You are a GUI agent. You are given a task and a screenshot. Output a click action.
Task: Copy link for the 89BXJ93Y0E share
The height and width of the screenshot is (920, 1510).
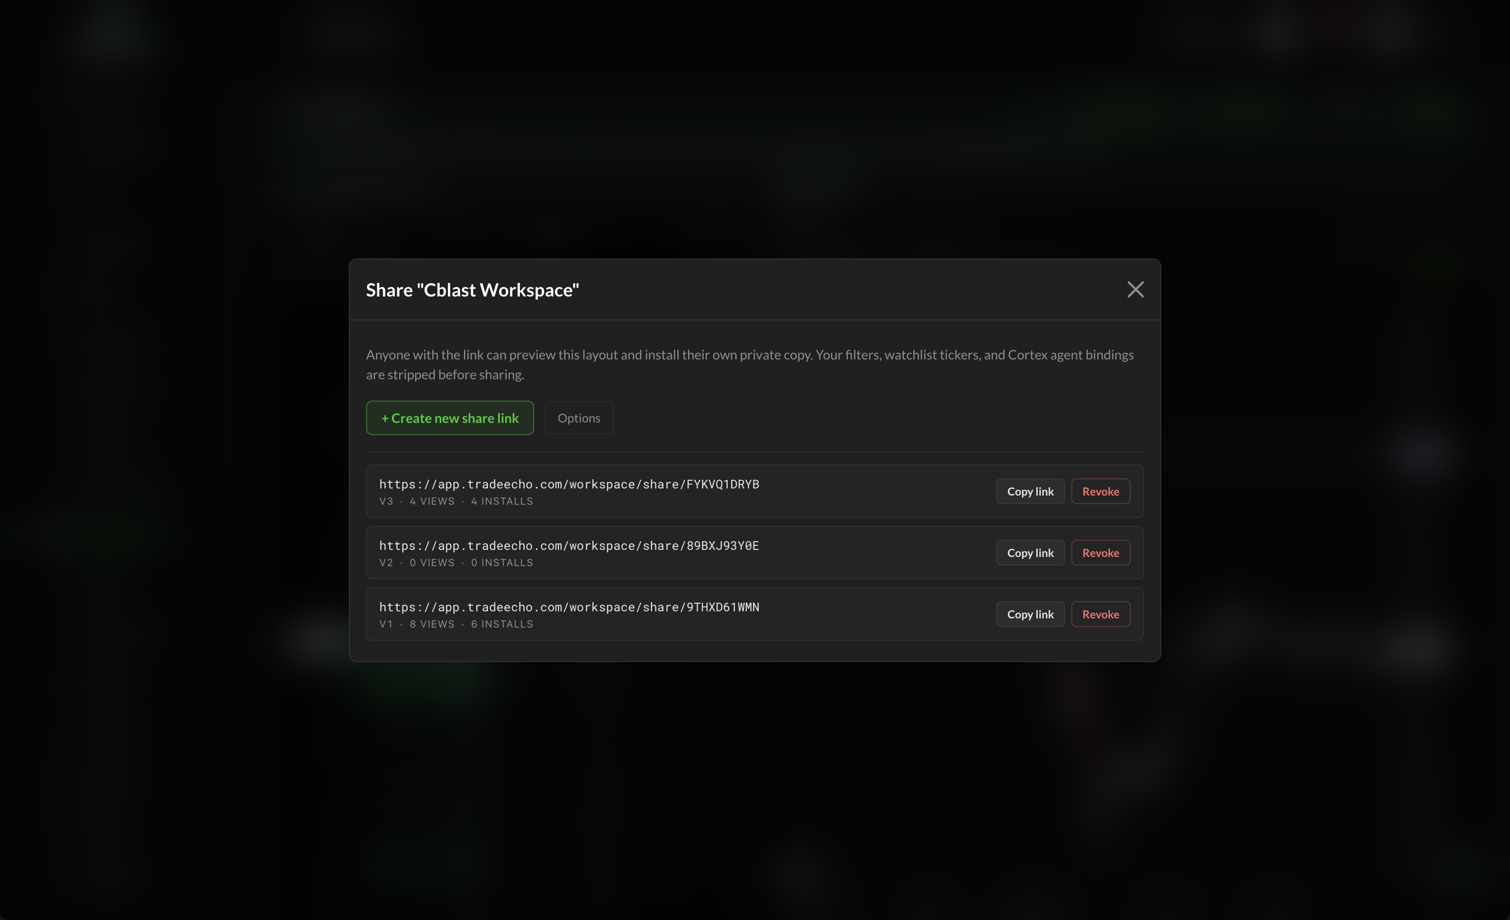[1030, 552]
